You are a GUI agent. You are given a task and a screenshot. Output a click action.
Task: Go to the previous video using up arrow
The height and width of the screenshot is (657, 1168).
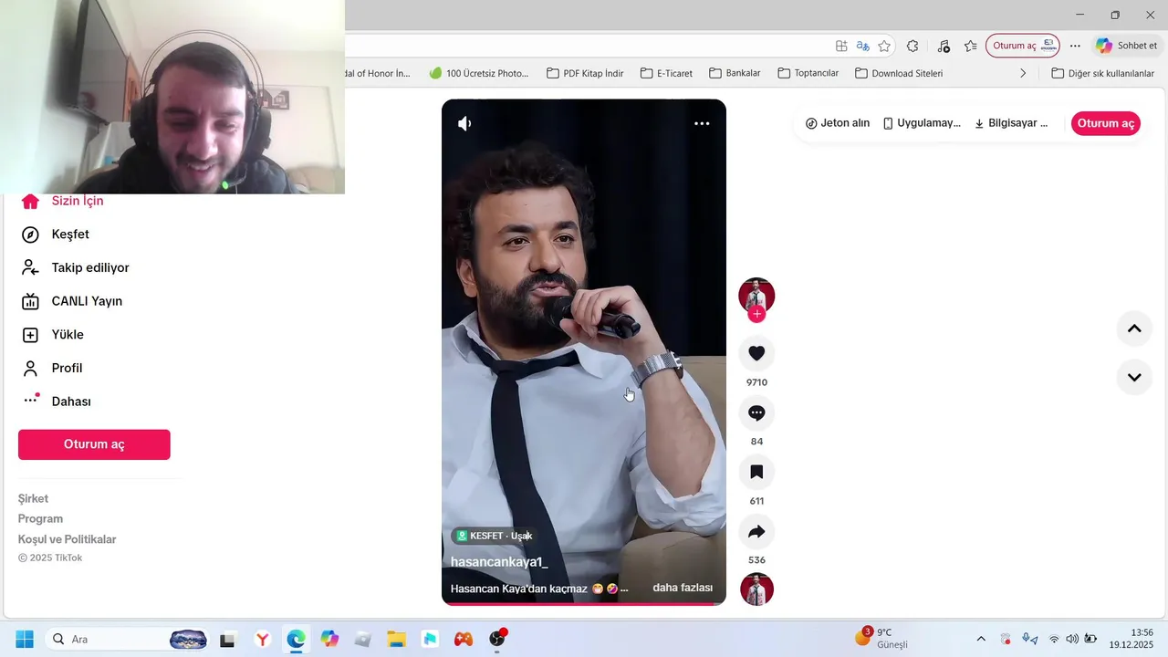[1134, 328]
